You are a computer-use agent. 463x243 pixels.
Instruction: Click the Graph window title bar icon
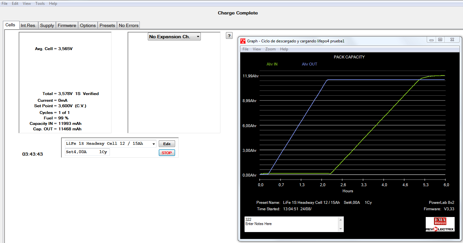click(243, 41)
